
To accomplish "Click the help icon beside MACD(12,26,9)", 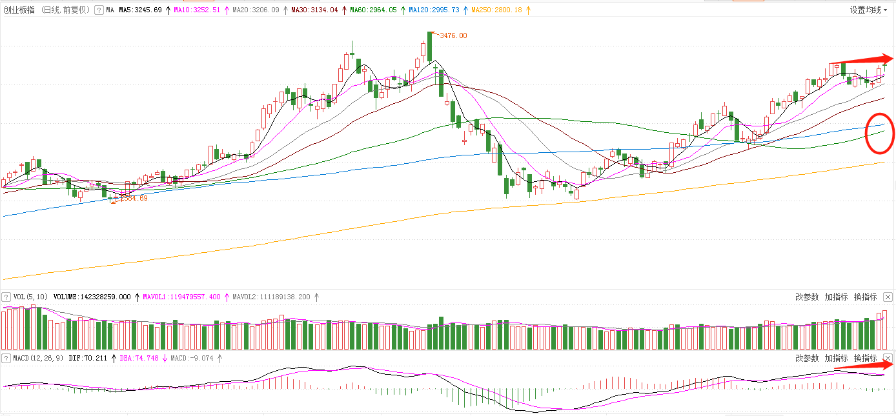I will tap(6, 357).
